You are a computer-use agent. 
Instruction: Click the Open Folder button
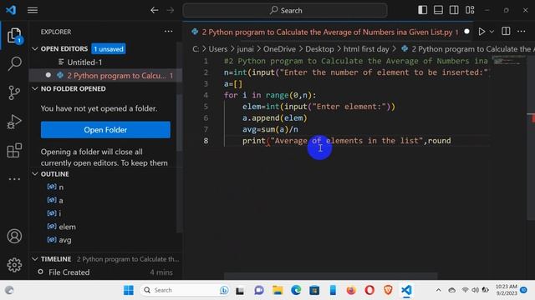click(x=105, y=130)
